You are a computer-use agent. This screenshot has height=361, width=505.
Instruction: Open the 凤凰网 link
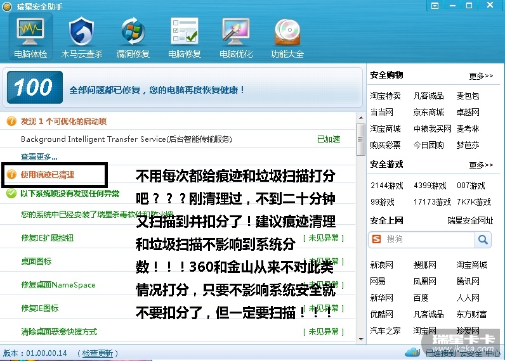(425, 281)
